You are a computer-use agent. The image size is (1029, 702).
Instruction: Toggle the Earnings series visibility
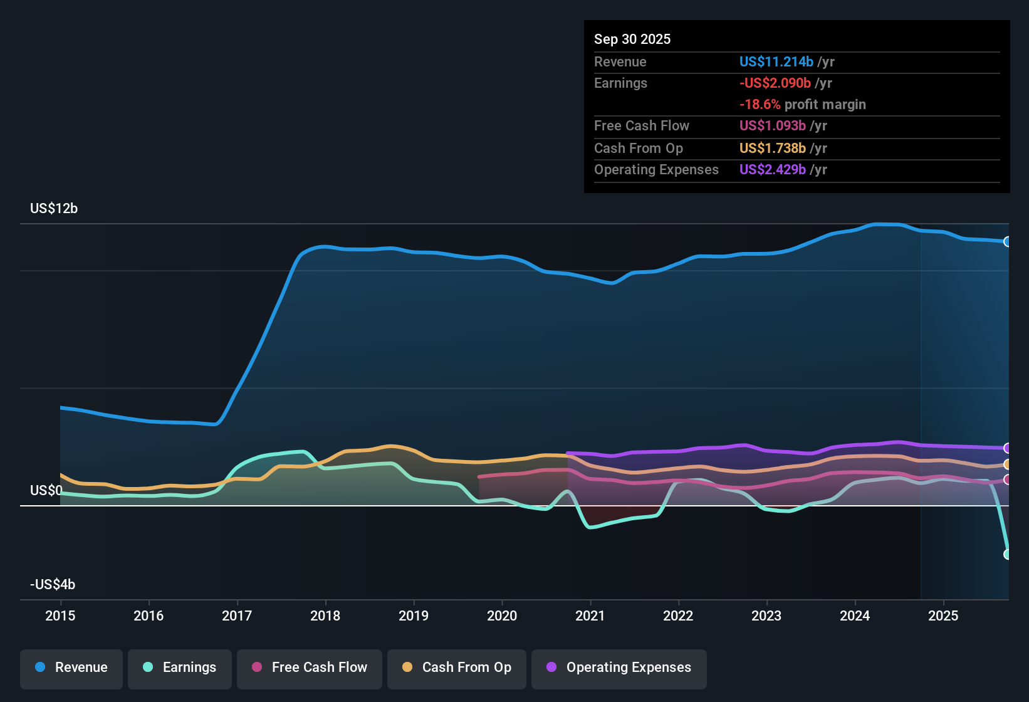pos(179,668)
